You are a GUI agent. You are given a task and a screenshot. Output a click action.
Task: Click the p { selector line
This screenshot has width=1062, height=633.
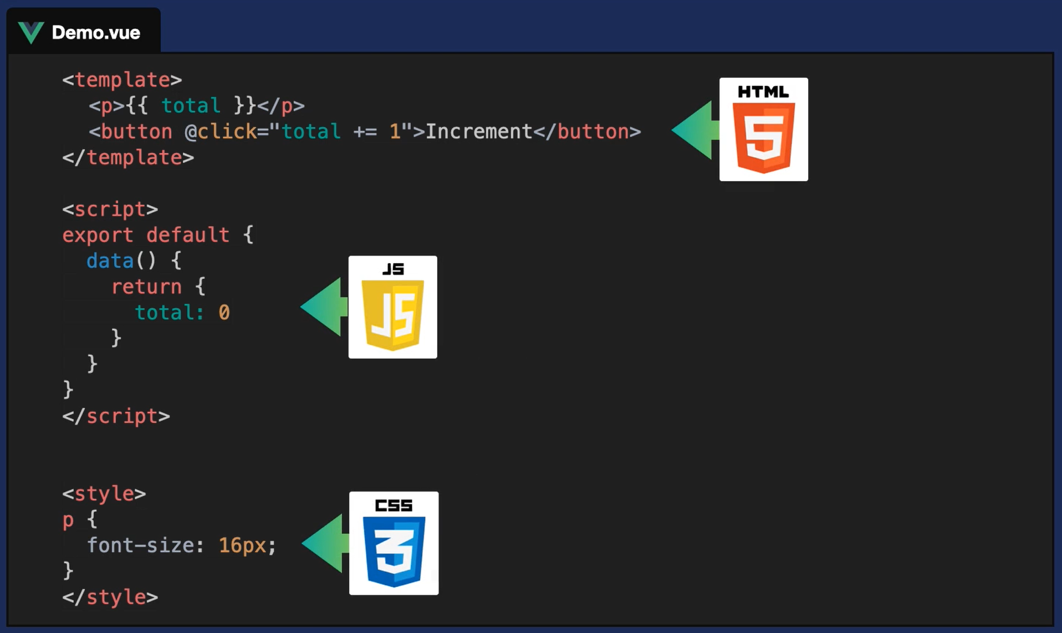click(x=80, y=519)
